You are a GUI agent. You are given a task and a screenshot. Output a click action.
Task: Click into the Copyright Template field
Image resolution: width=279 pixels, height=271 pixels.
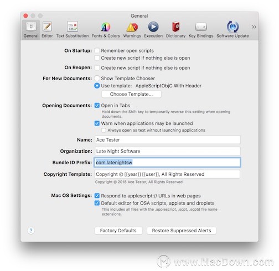point(167,174)
